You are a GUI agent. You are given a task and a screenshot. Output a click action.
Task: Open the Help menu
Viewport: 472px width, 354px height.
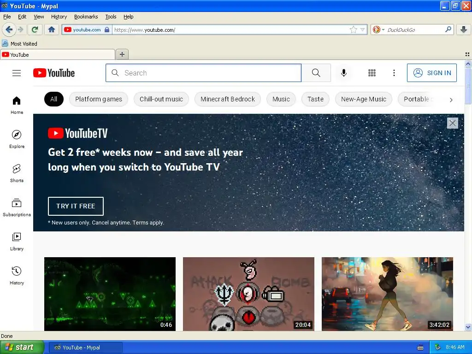click(x=128, y=17)
